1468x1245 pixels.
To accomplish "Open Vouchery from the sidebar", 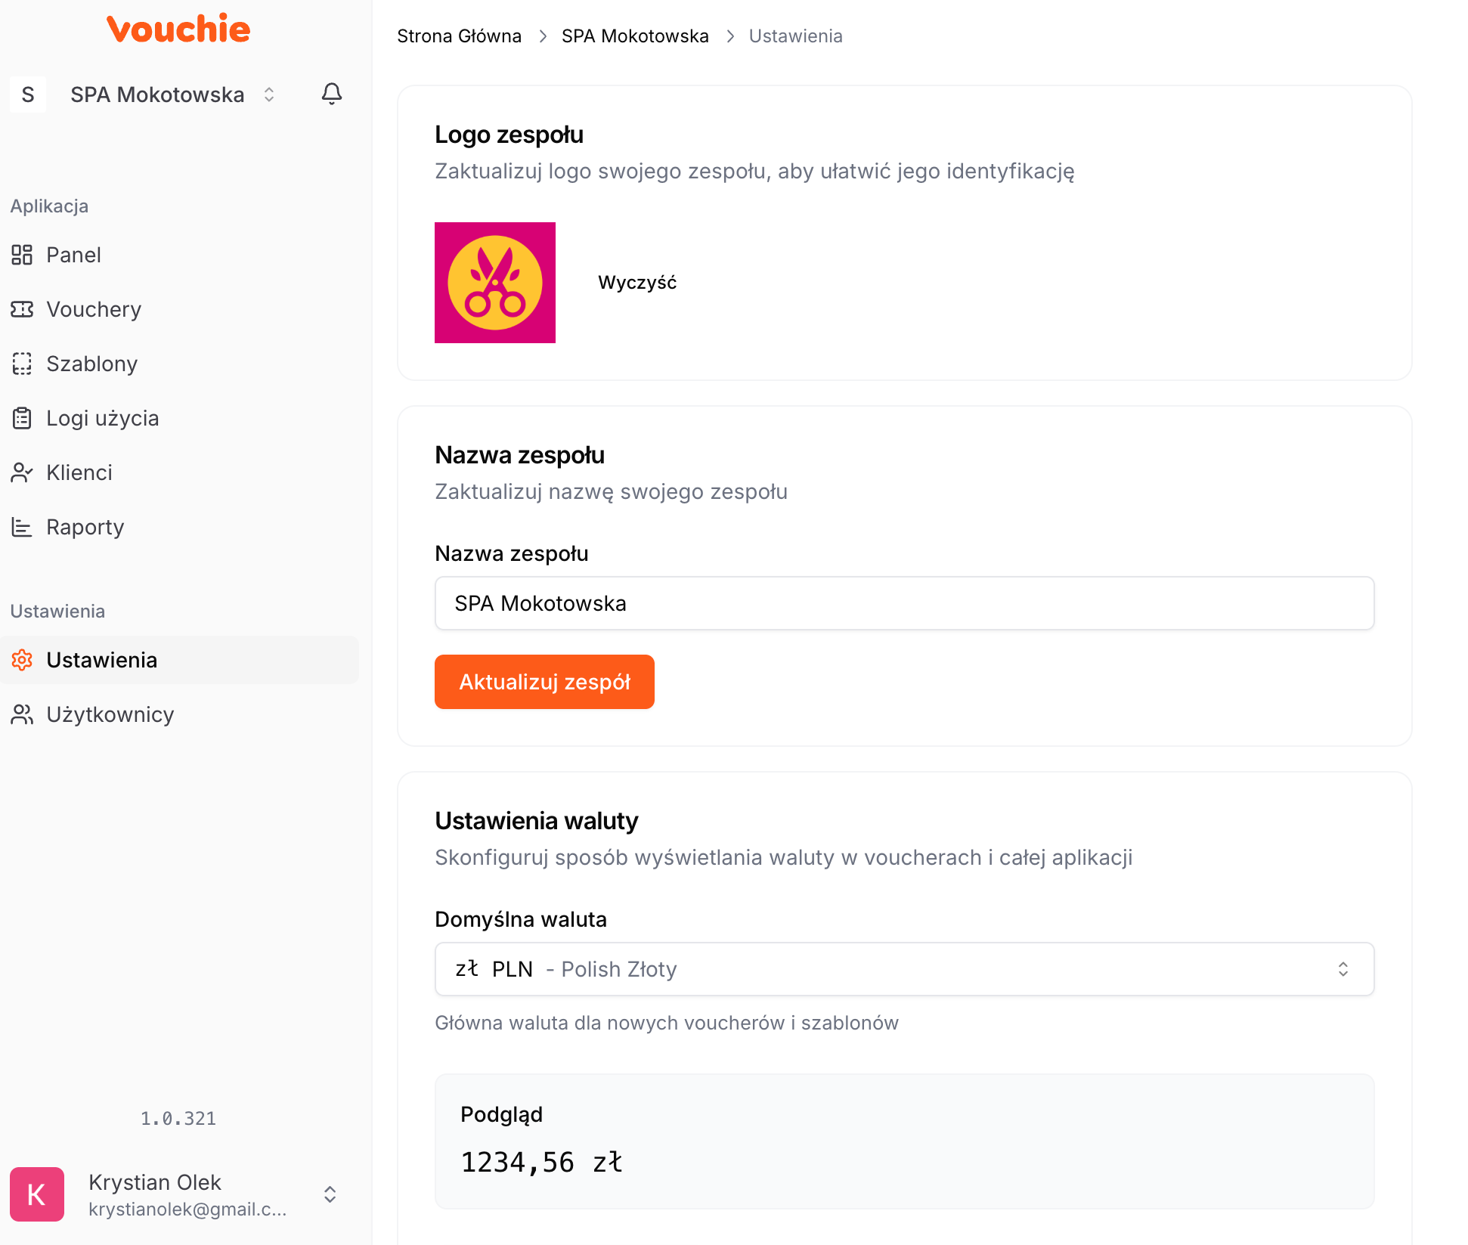I will [94, 309].
